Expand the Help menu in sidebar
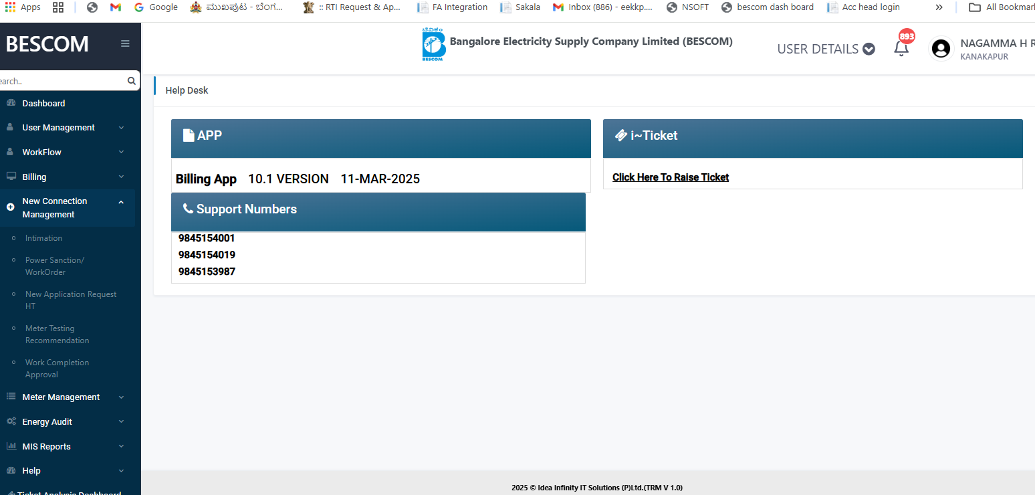Viewport: 1035px width, 495px height. click(67, 470)
